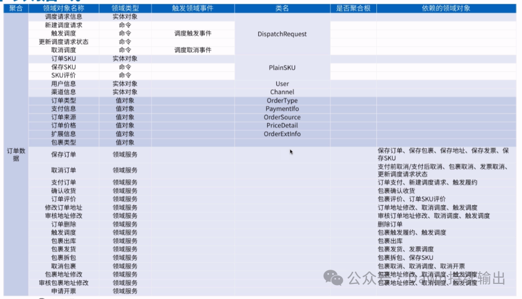Select the 保存SKU name cell
The width and height of the screenshot is (522, 299).
[64, 67]
